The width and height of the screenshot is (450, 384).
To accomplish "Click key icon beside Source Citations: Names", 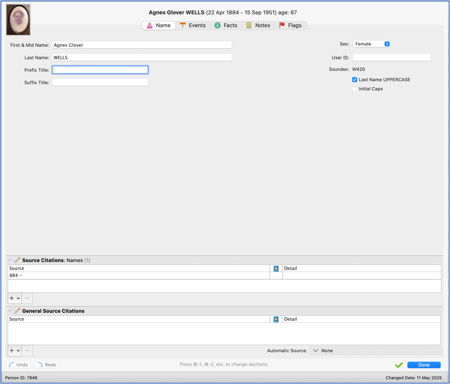I will click(17, 260).
